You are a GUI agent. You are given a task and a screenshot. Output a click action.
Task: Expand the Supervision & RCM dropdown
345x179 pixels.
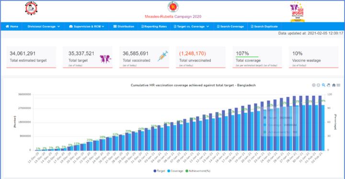click(87, 26)
